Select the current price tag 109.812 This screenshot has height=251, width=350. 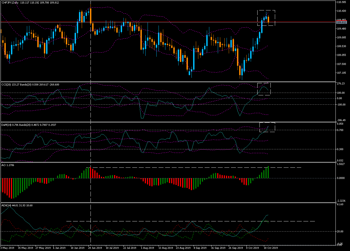pos(340,22)
